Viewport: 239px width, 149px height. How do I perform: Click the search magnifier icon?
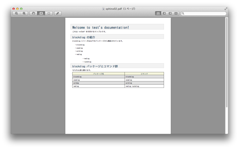pyautogui.click(x=183, y=13)
